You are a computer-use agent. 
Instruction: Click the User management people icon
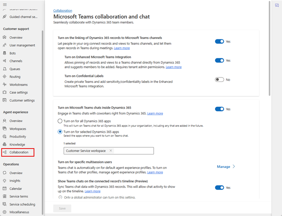[5, 45]
